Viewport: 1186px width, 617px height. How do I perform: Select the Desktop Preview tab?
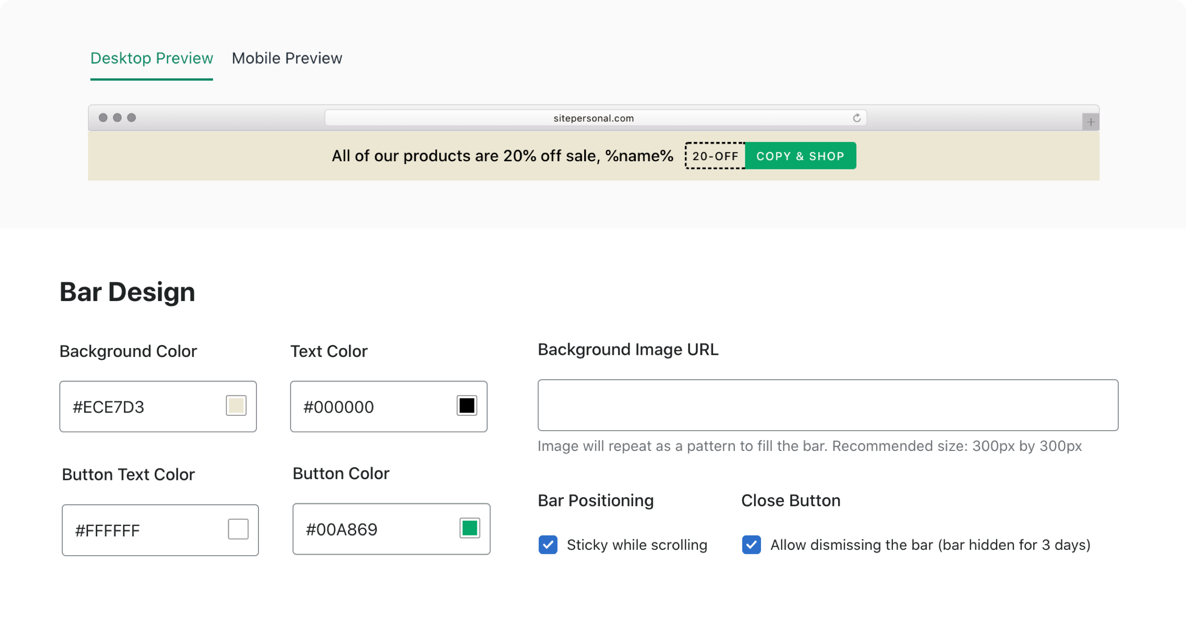151,58
